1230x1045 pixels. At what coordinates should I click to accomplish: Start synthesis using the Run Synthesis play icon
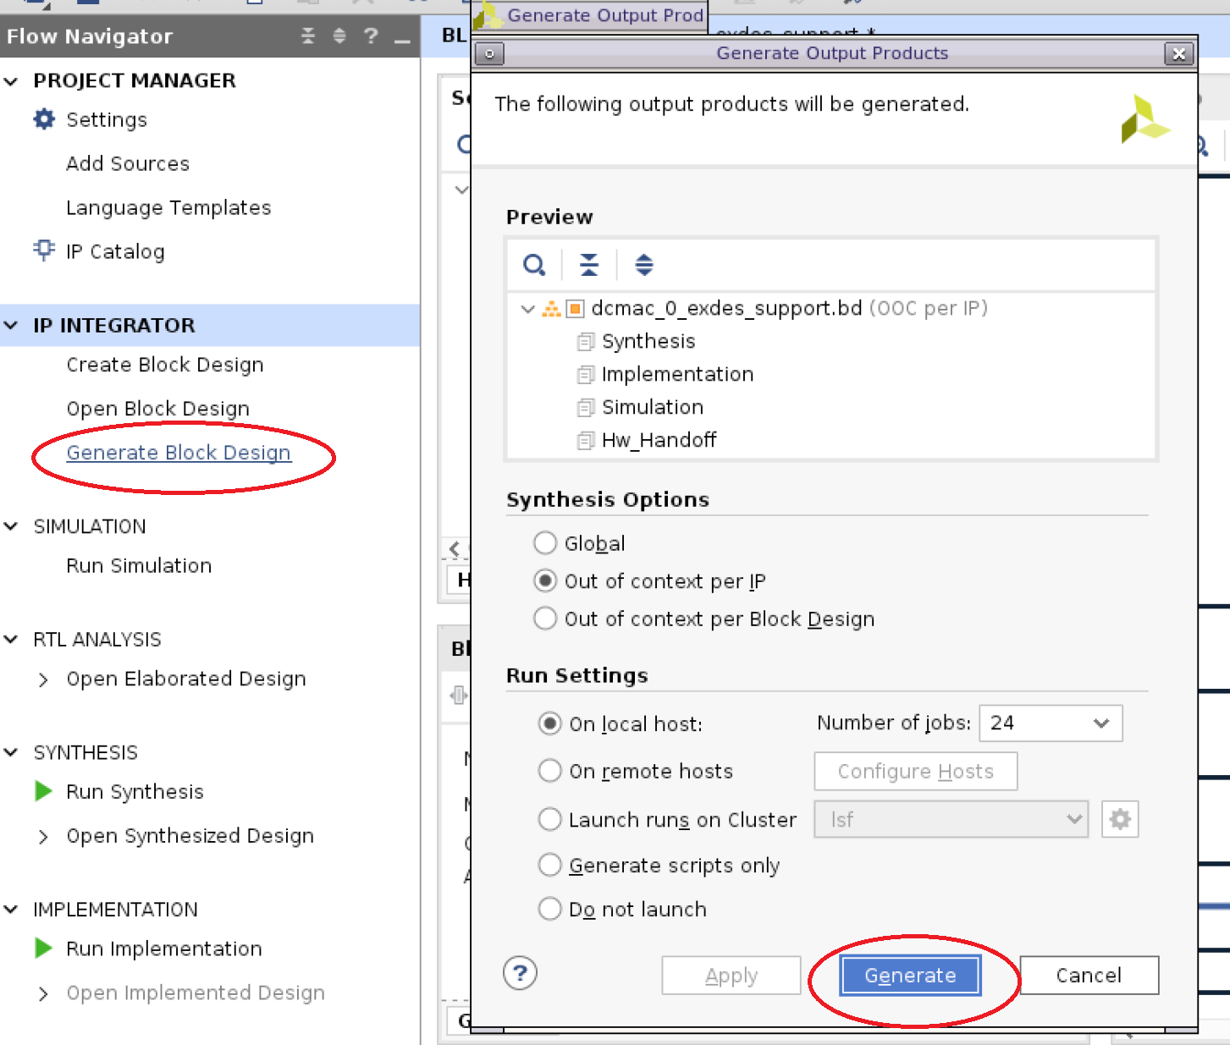click(42, 791)
